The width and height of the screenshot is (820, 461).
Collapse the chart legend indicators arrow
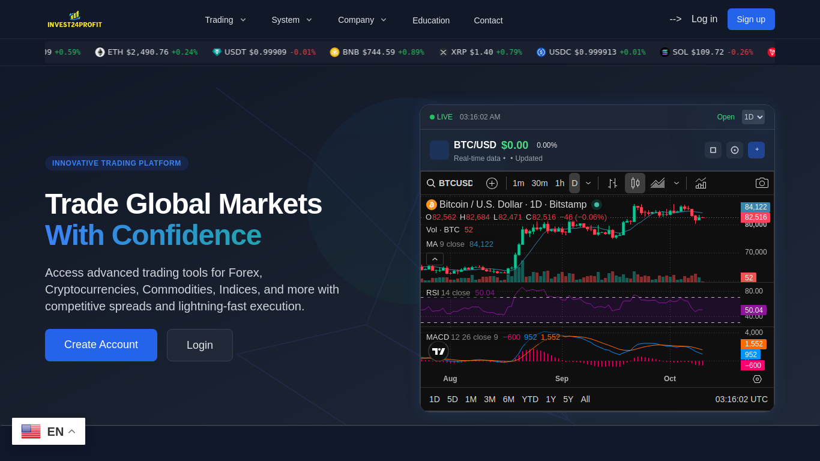click(x=435, y=259)
